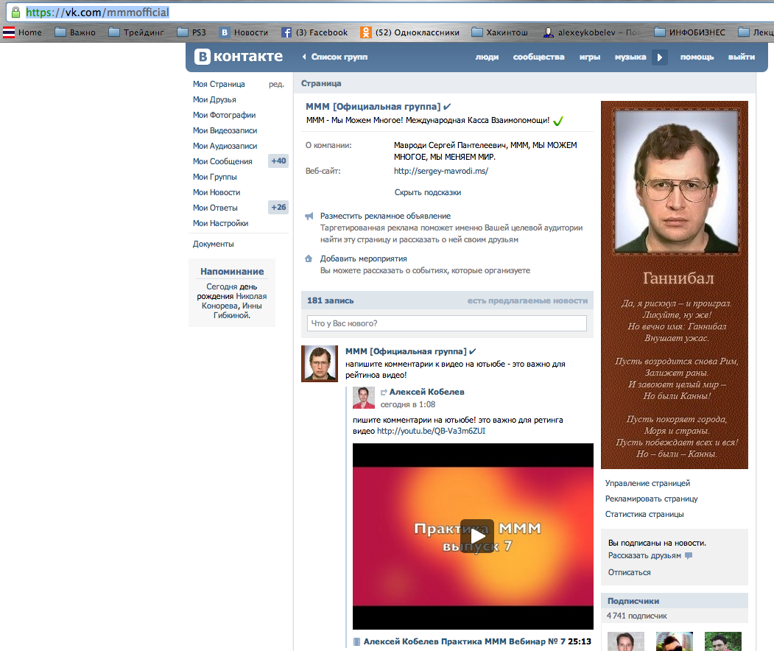Open the музыка header menu
Screen dimensions: 774x651
coord(630,57)
